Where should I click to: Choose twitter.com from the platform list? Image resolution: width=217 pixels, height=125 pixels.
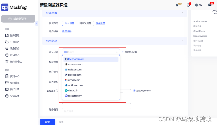[91, 69]
